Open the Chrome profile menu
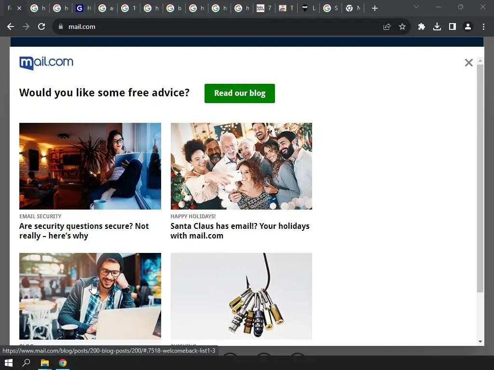Viewport: 494px width, 370px height. (x=468, y=27)
